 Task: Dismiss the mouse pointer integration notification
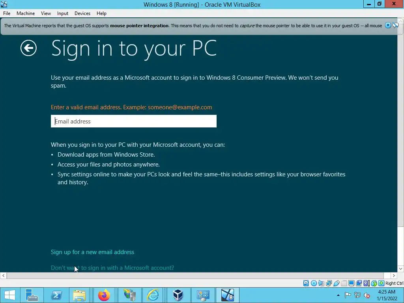pos(388,25)
